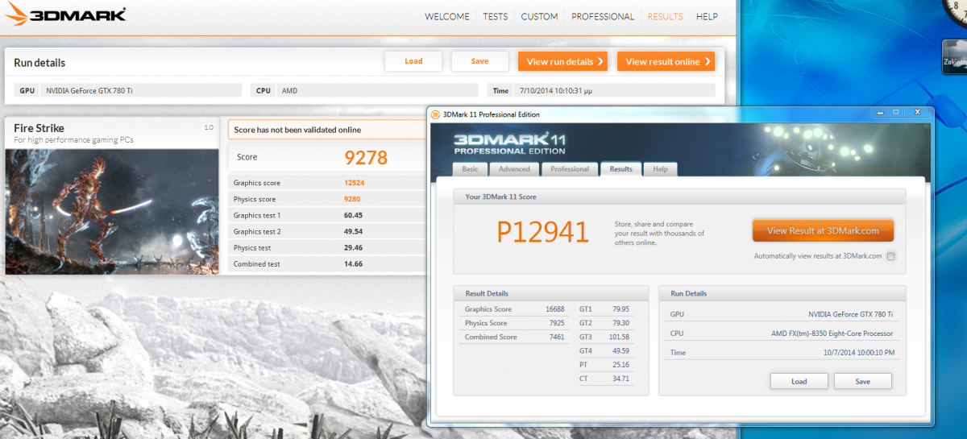Click the Load button in Run details
Screen dimensions: 967x439
point(413,61)
